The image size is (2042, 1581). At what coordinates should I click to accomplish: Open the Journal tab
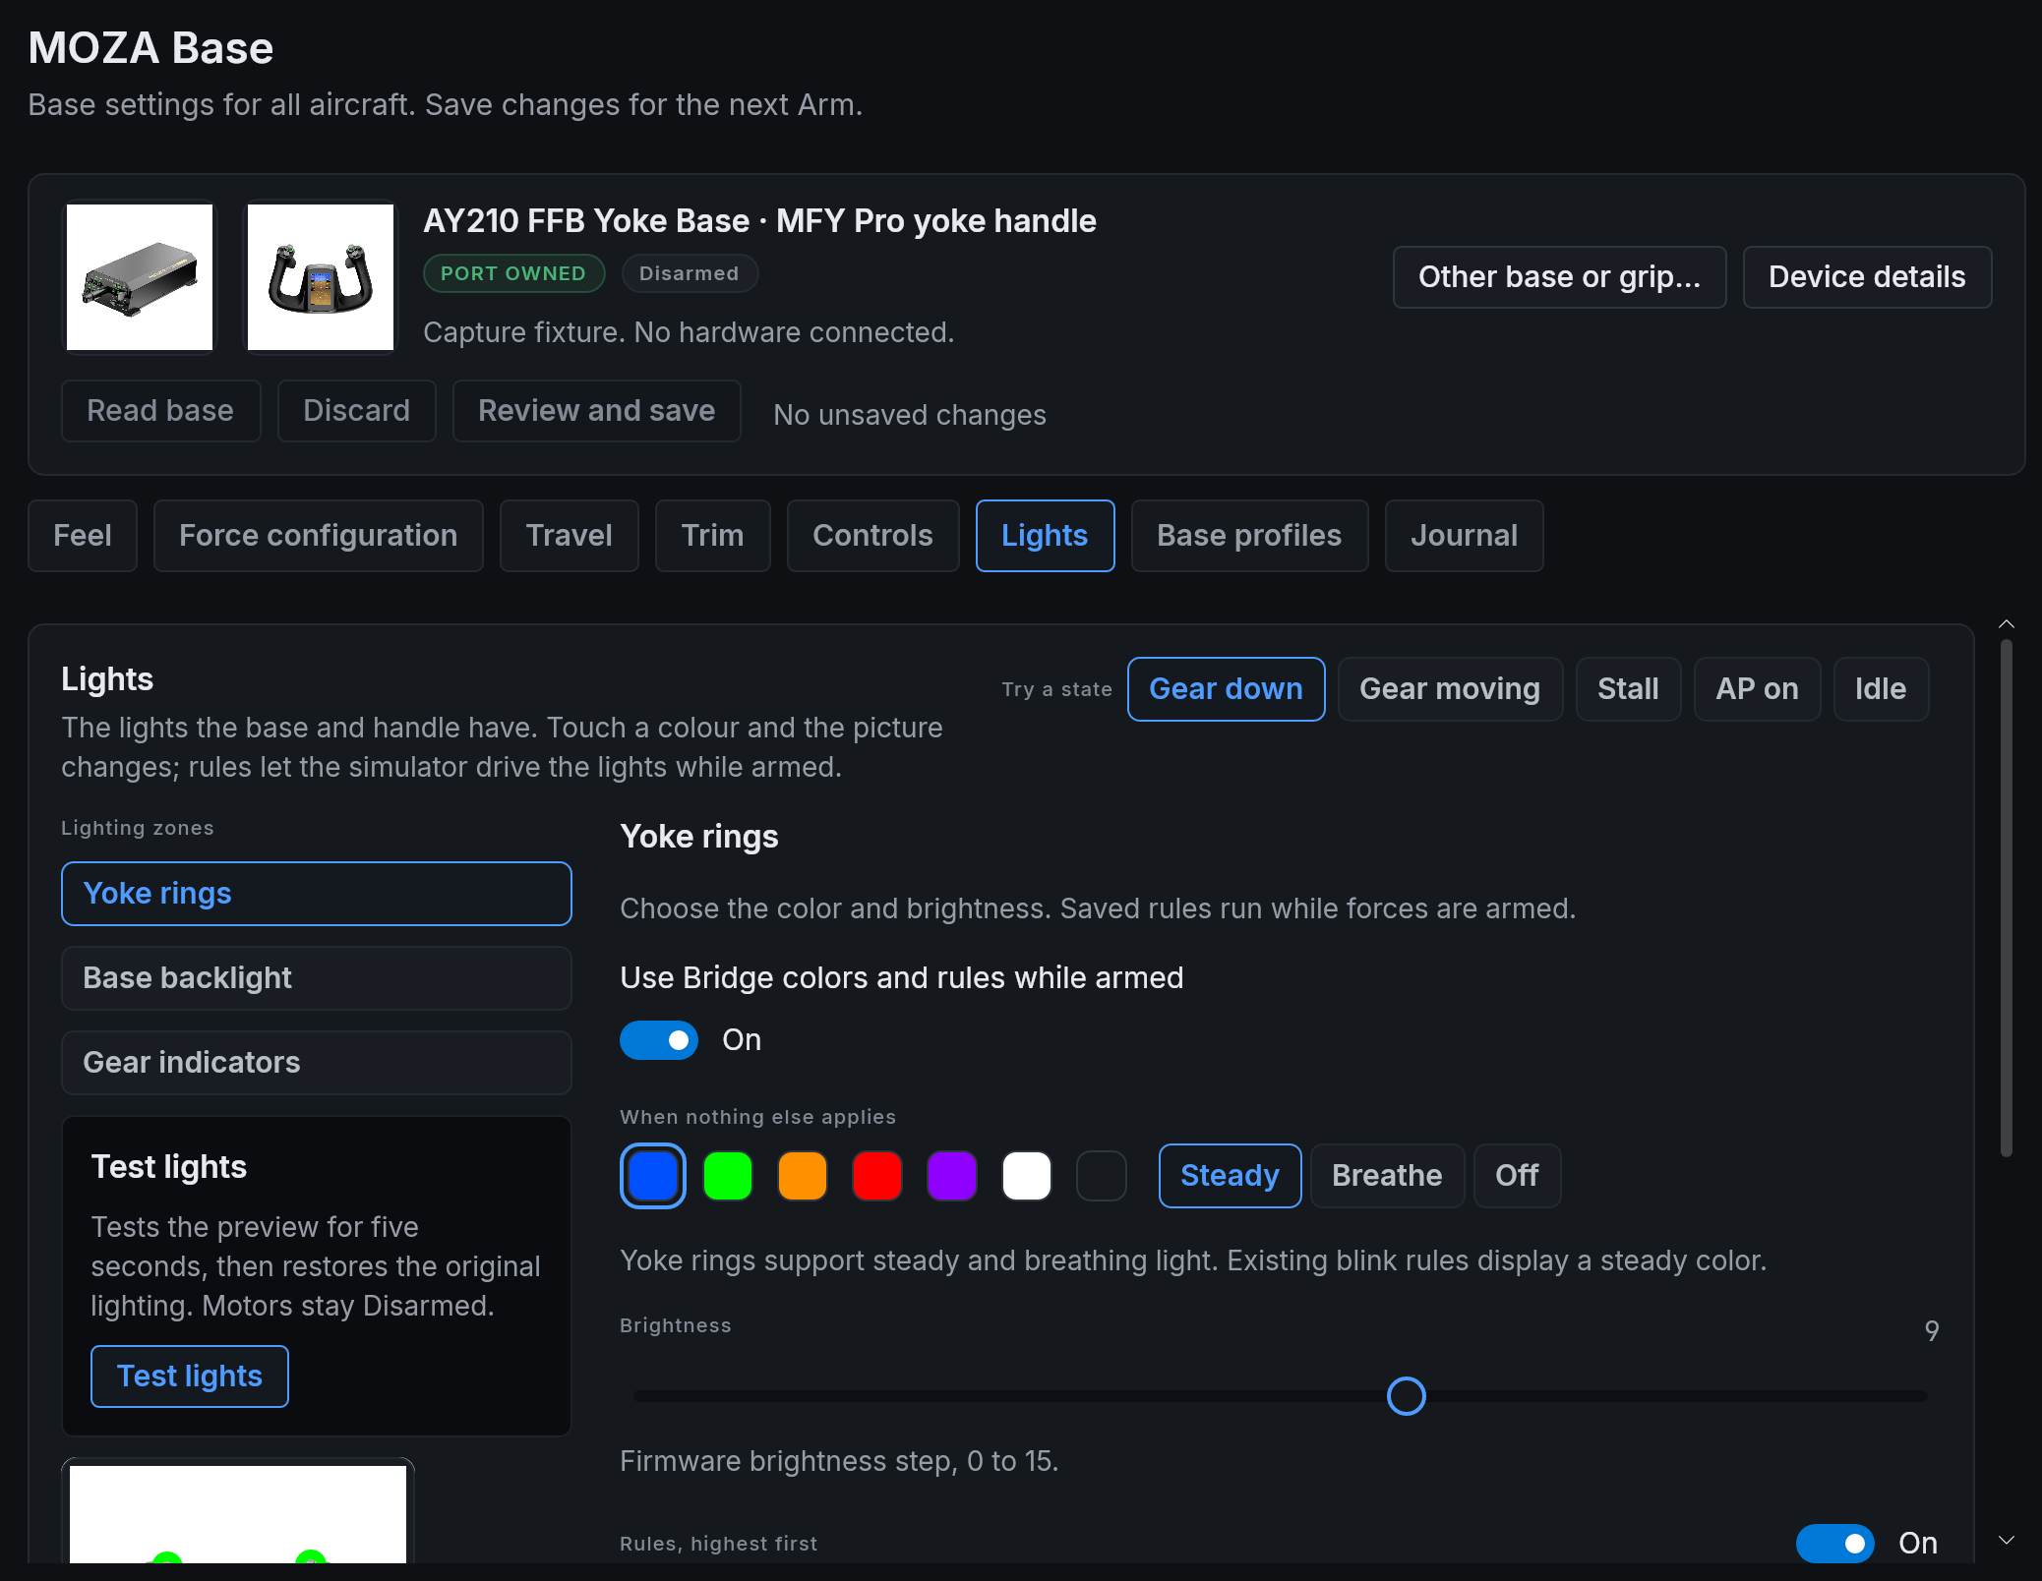pyautogui.click(x=1464, y=536)
